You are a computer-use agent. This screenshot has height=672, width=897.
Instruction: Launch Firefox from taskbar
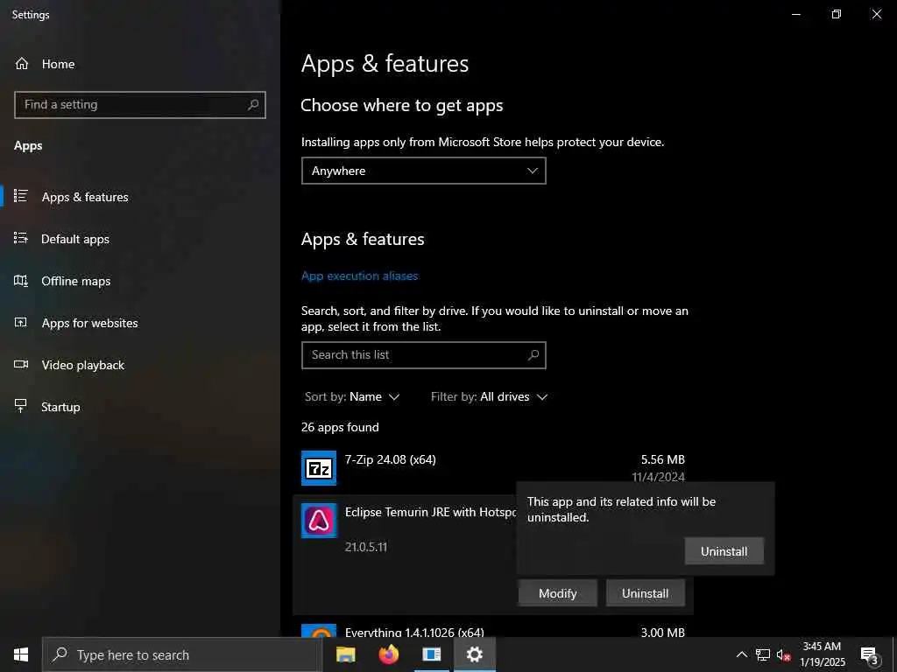point(389,654)
